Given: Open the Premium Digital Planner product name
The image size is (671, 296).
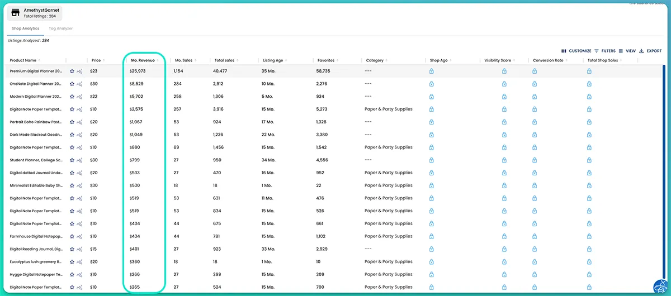Looking at the screenshot, I should point(36,71).
